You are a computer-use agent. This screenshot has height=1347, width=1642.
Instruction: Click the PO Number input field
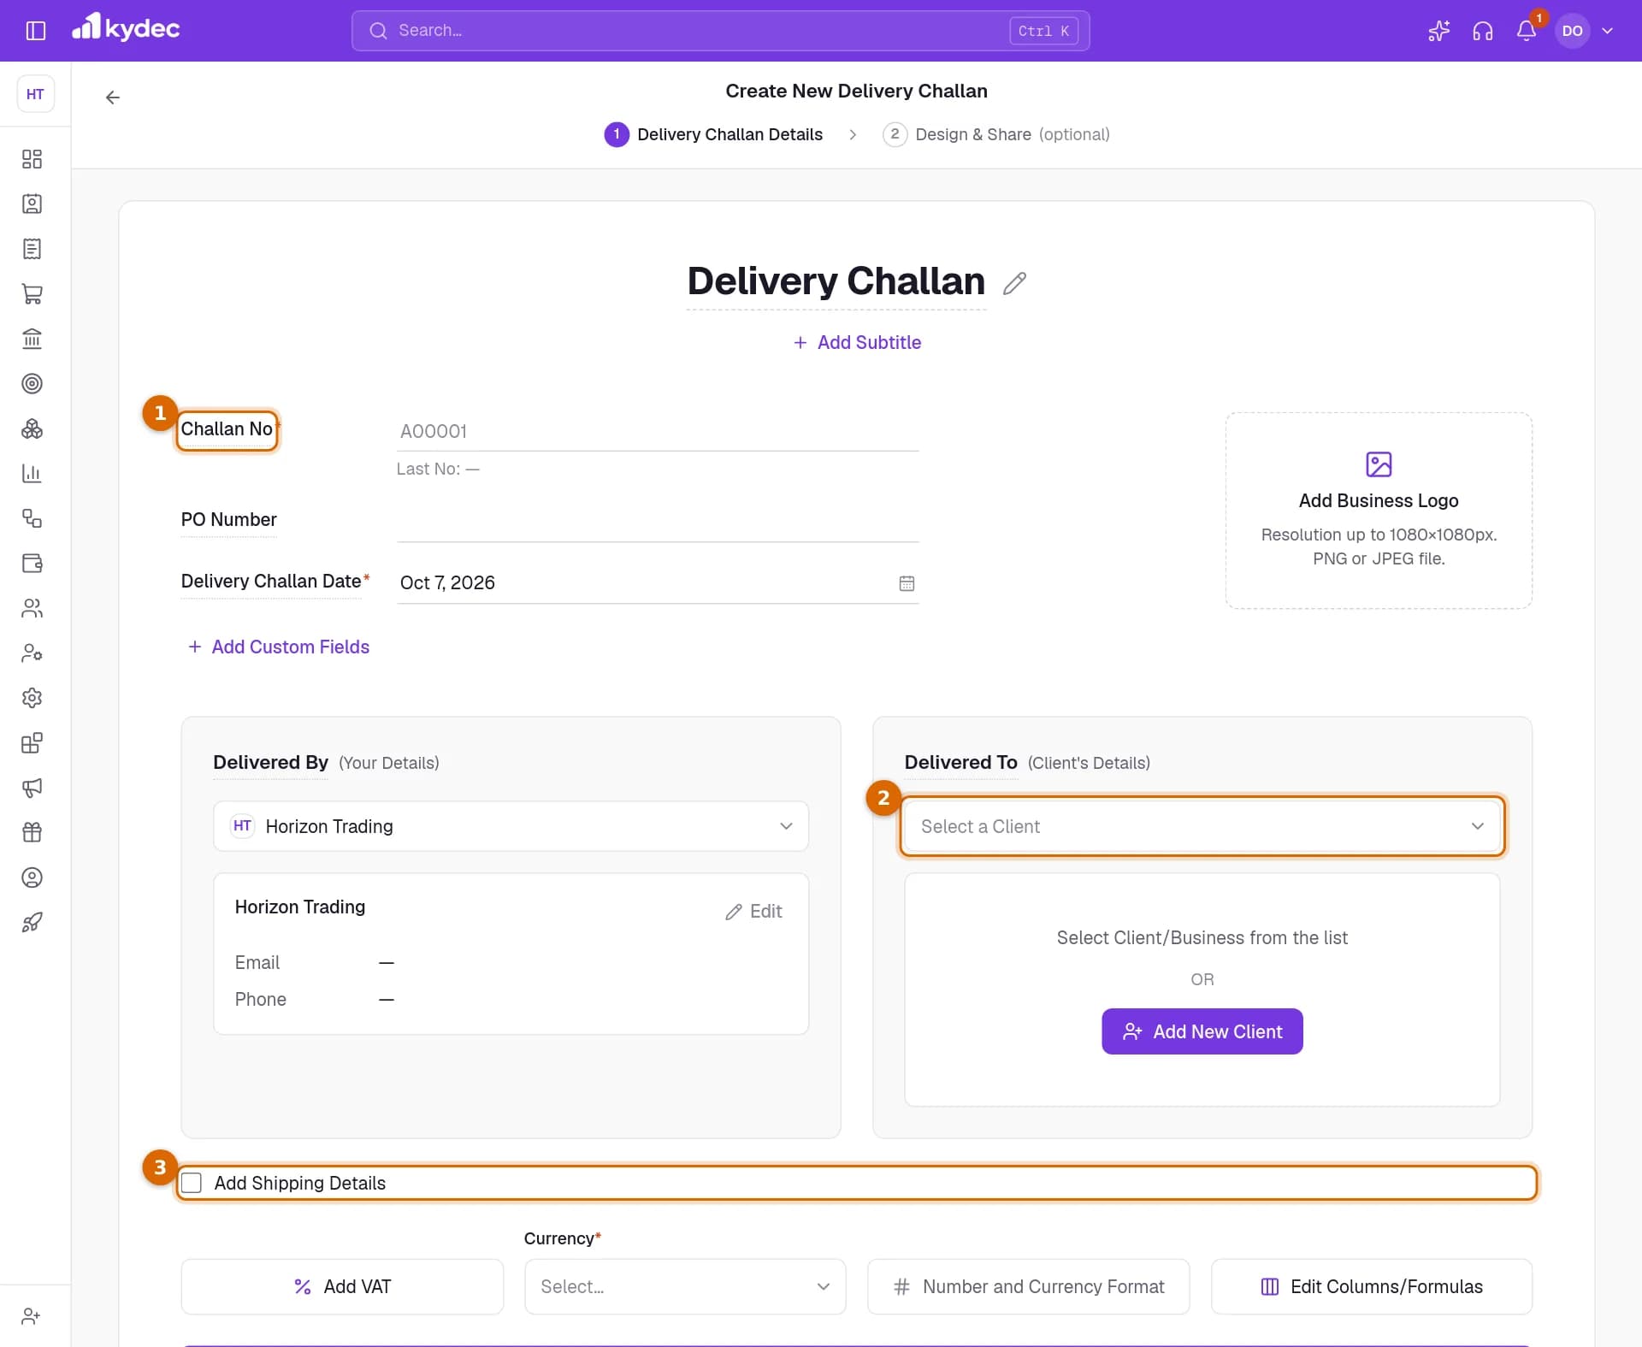point(658,522)
